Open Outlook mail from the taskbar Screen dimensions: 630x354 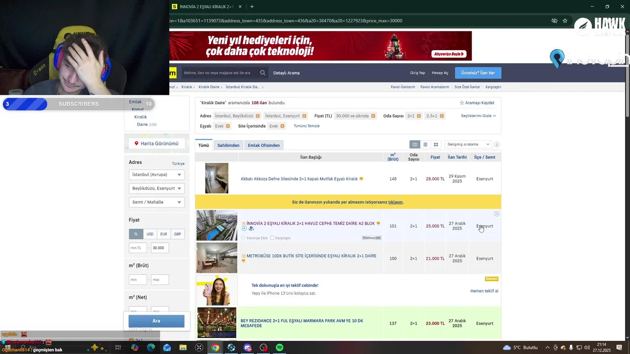(167, 348)
